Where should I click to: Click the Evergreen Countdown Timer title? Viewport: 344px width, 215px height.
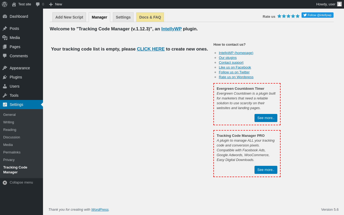[x=241, y=89]
